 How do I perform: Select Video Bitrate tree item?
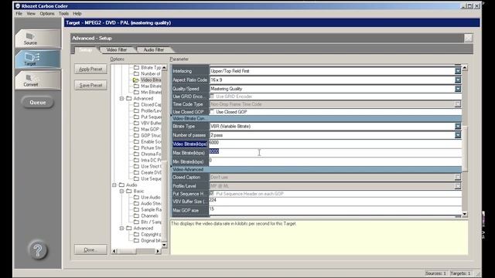click(151, 80)
